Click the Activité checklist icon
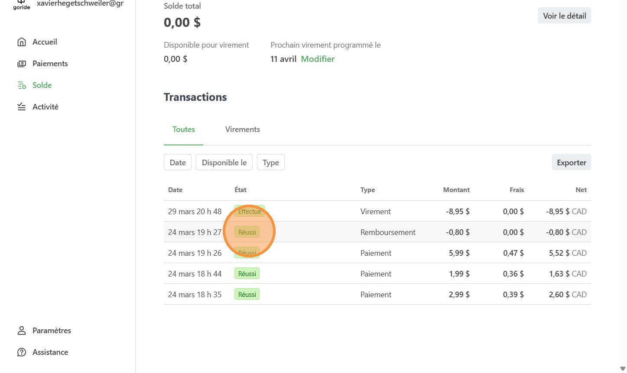Viewport: 627px width, 373px height. coord(21,107)
